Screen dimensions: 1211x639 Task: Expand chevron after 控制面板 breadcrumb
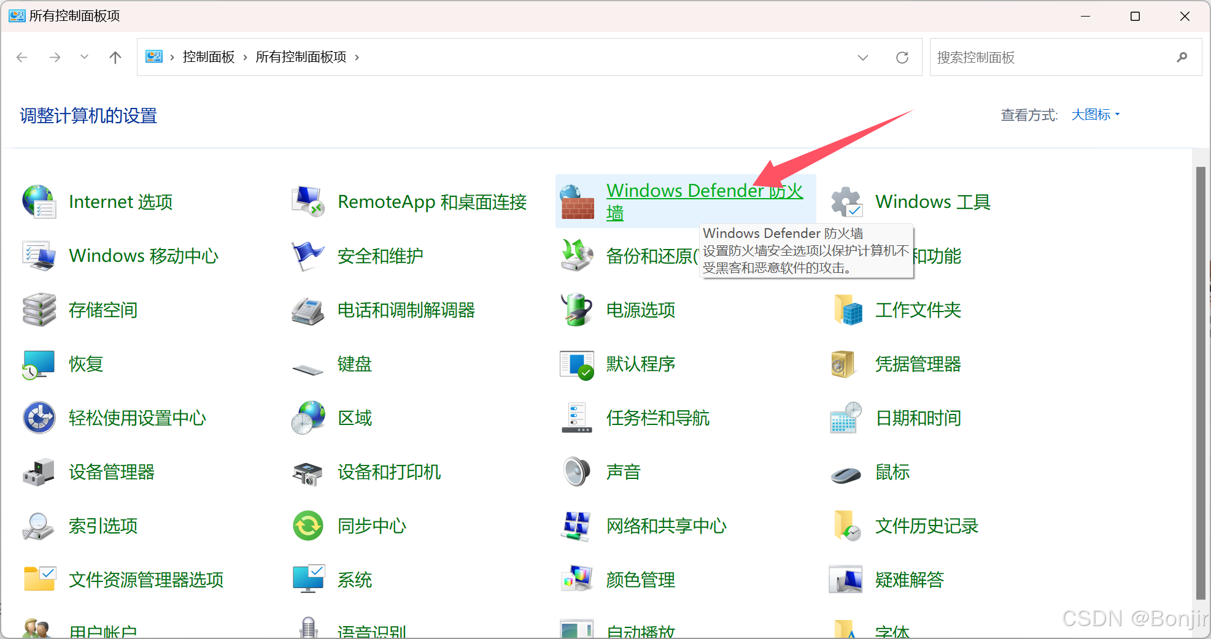click(245, 57)
